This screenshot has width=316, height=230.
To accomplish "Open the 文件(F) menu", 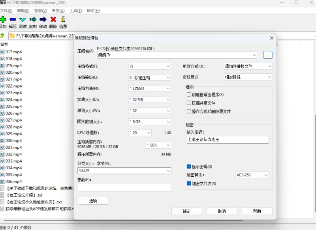I will pyautogui.click(x=6, y=11).
